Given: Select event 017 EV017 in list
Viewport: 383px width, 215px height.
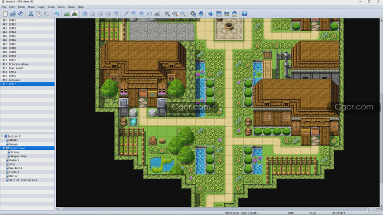Looking at the screenshot, I should 27,84.
